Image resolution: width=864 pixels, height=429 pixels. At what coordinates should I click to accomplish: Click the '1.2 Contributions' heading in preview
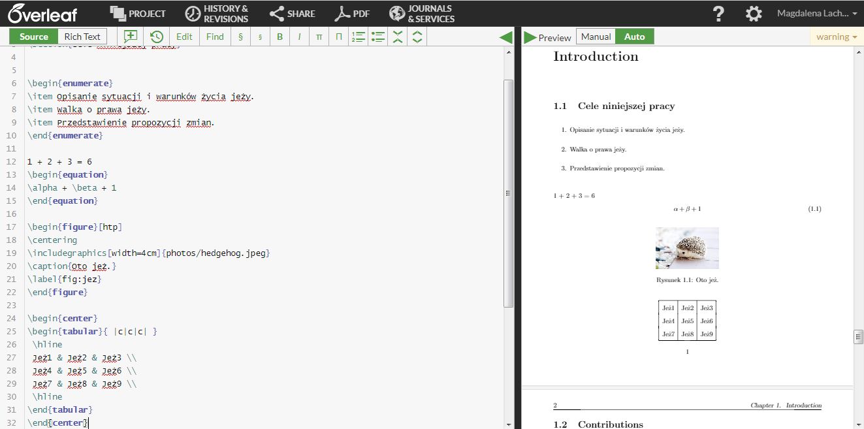coord(598,424)
